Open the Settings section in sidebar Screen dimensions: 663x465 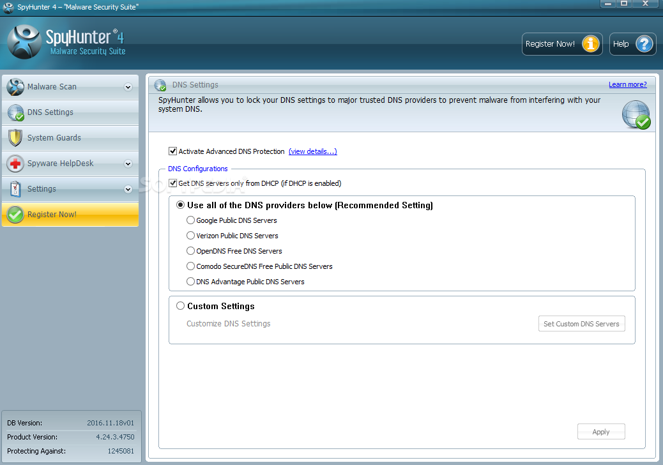tap(70, 189)
